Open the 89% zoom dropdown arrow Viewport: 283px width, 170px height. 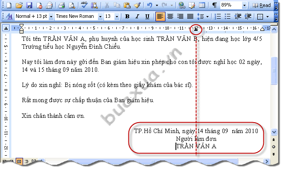click(244, 5)
